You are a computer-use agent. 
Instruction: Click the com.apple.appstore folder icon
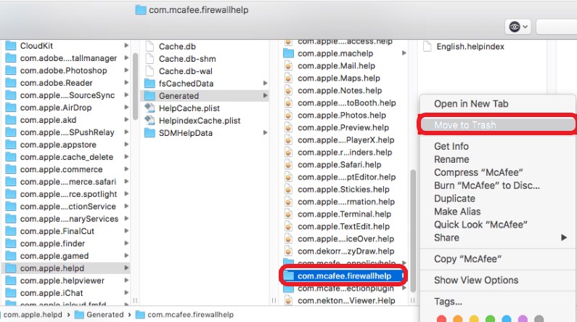point(11,145)
